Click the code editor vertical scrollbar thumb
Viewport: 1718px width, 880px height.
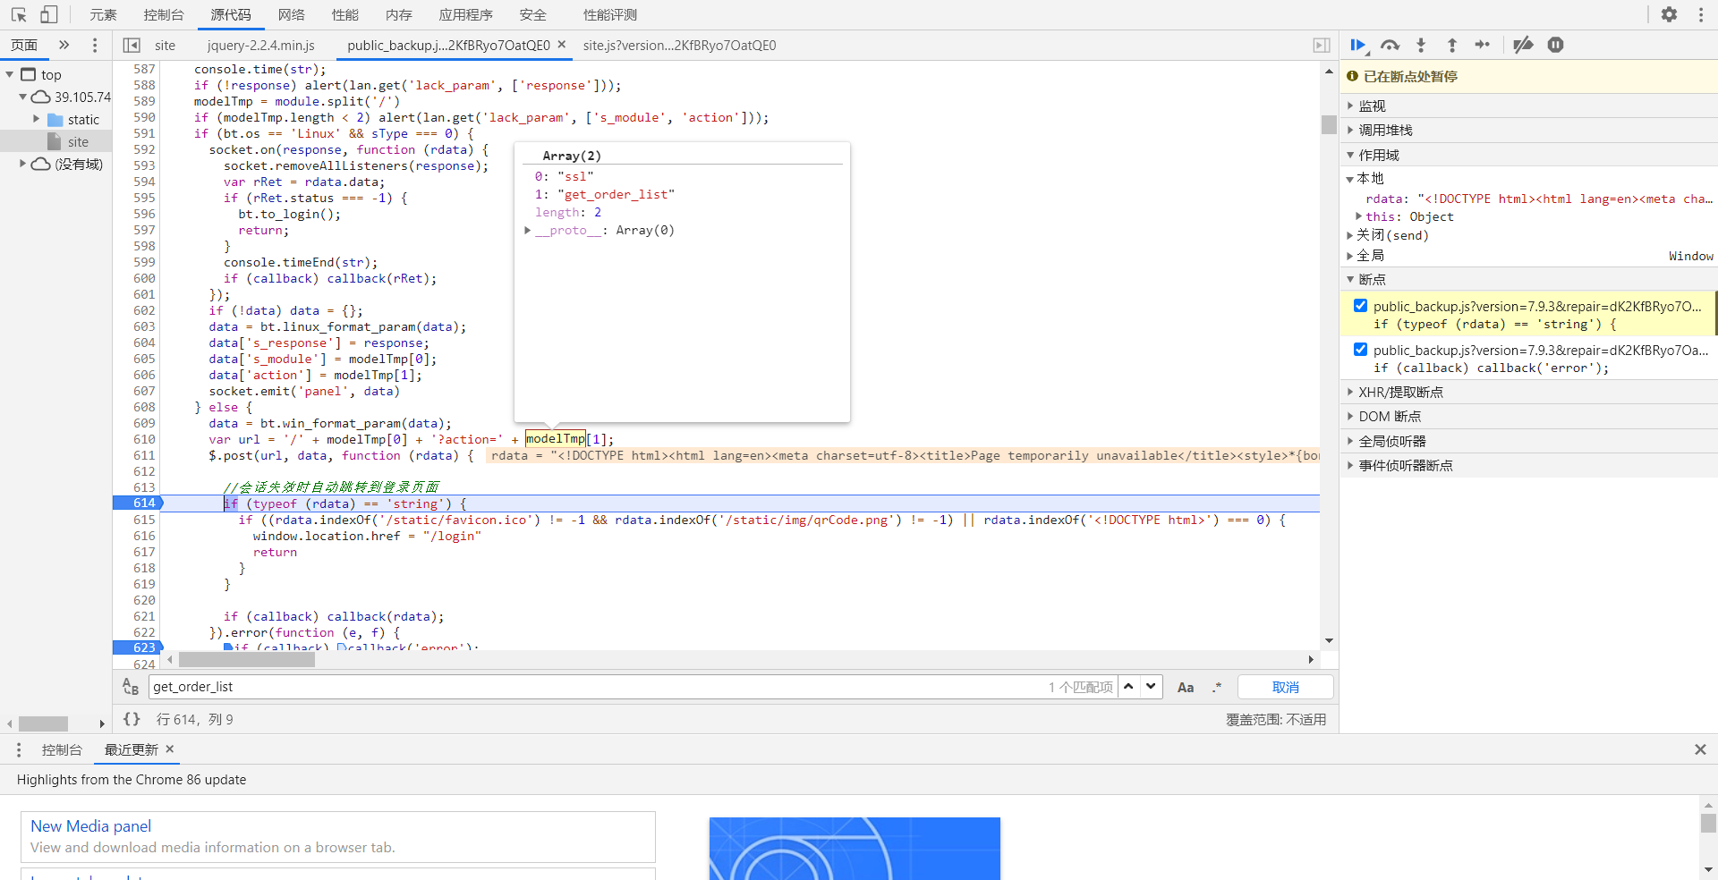(1329, 124)
